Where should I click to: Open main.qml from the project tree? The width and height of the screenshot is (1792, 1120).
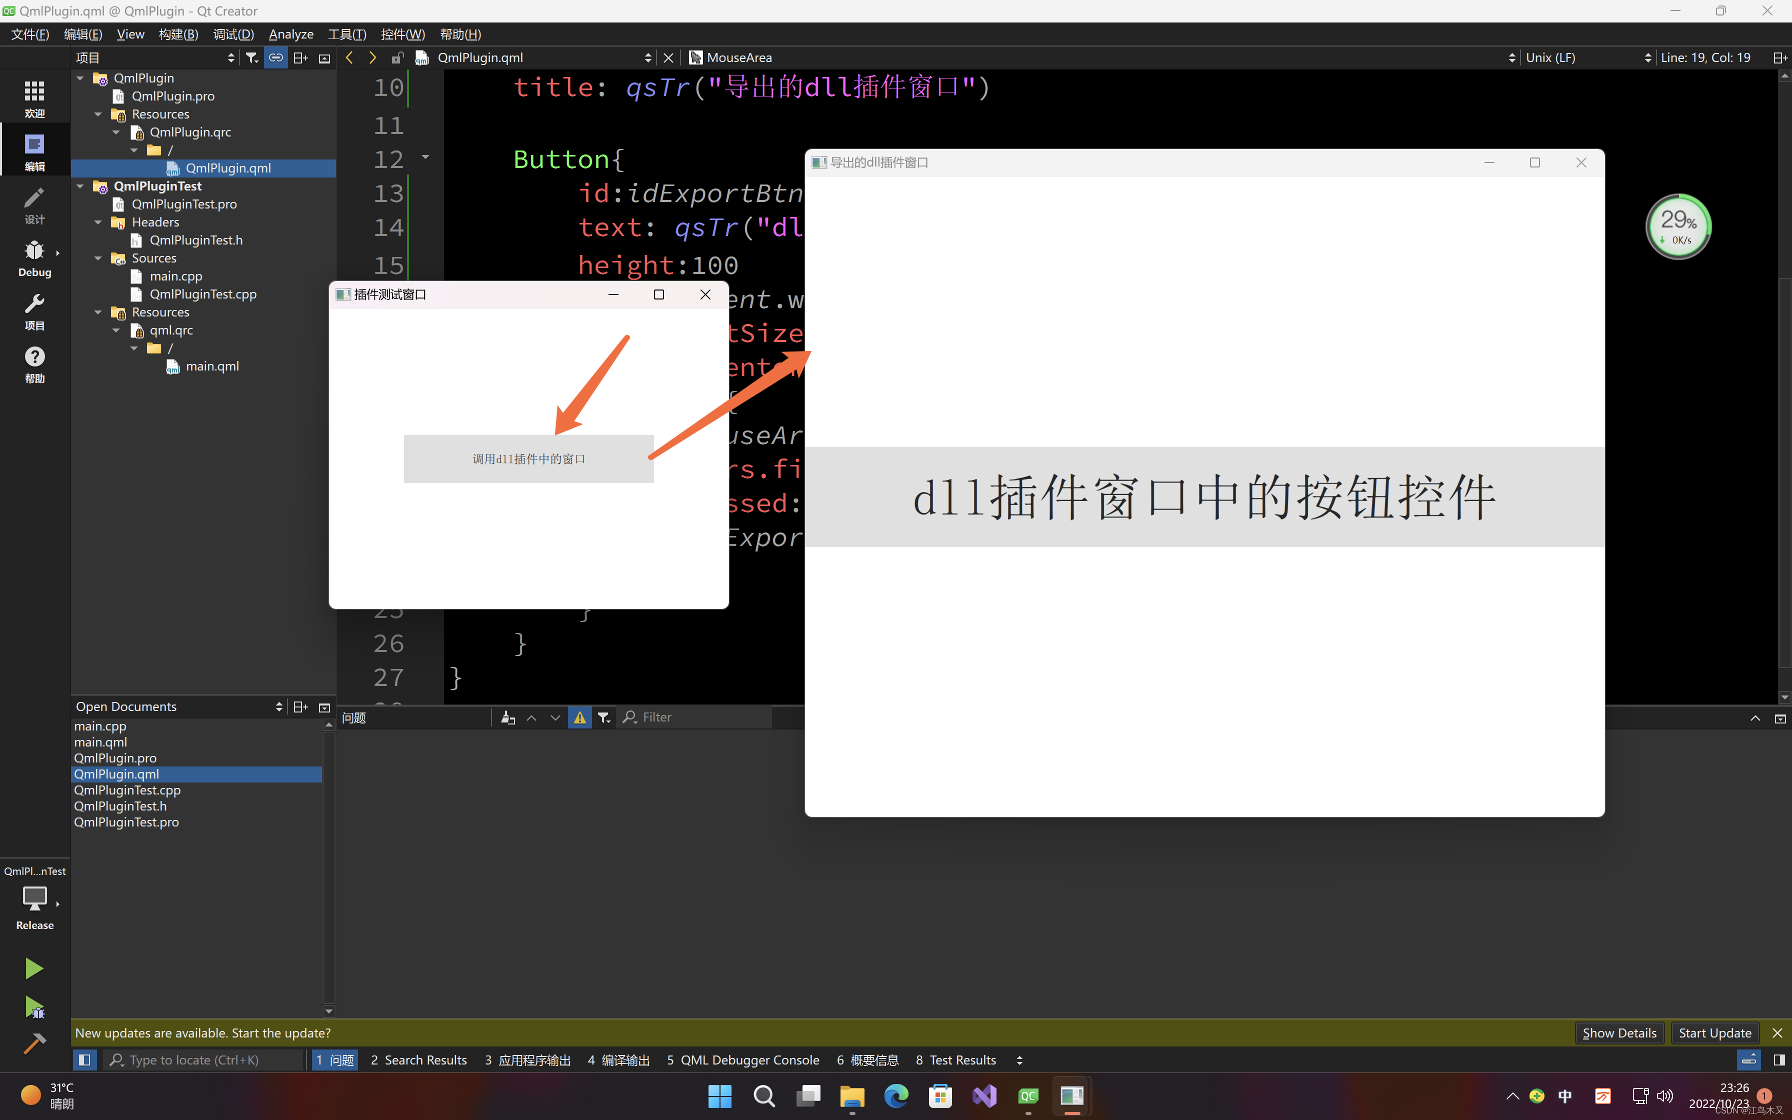[x=212, y=366]
